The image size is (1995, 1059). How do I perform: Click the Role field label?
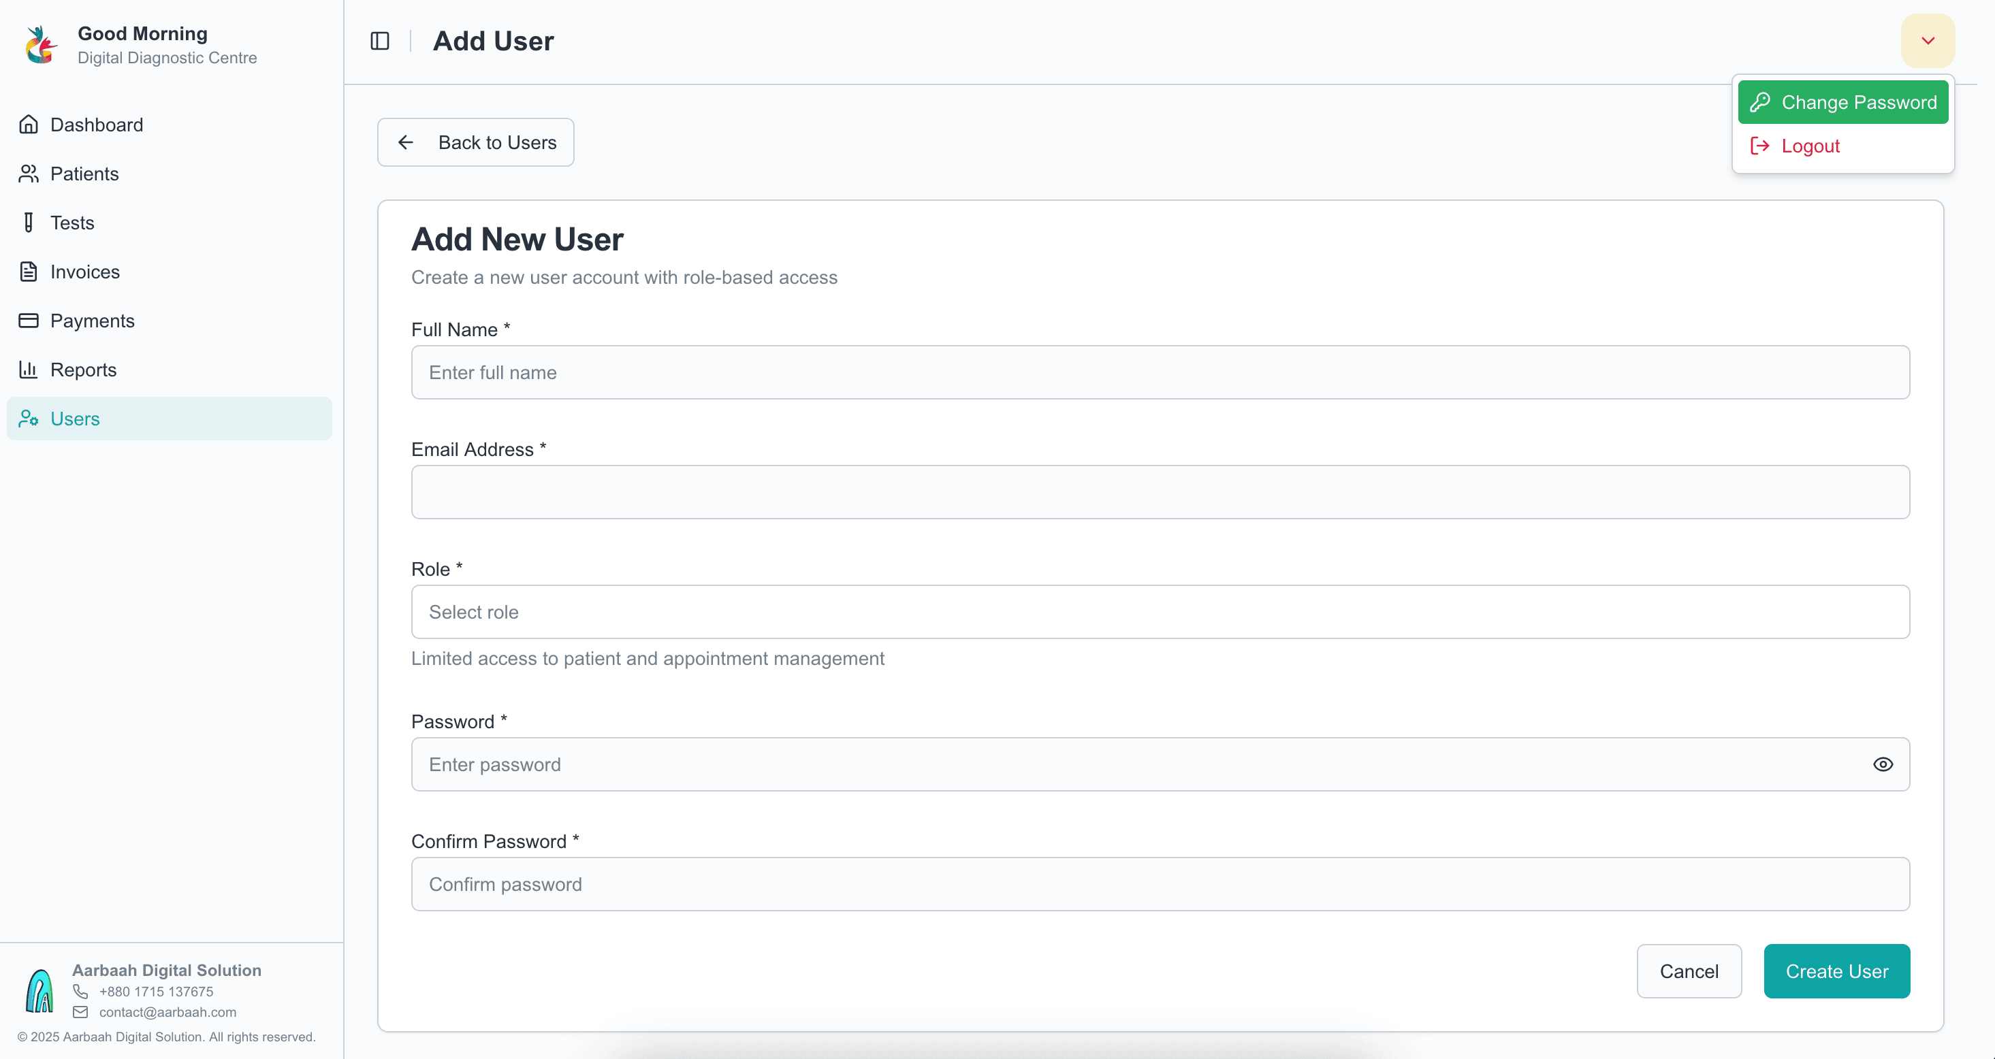tap(437, 569)
